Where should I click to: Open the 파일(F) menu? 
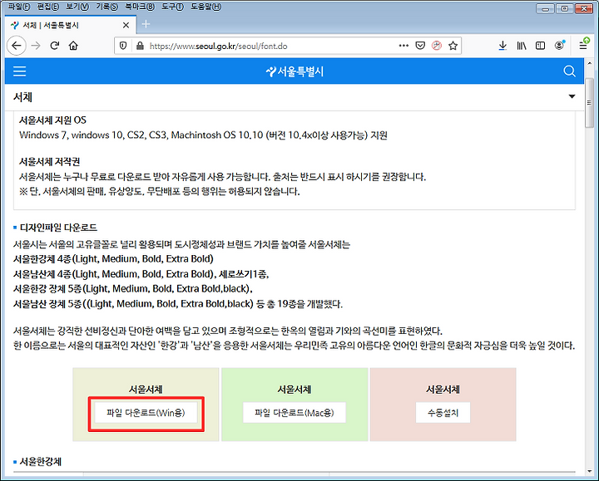[18, 7]
